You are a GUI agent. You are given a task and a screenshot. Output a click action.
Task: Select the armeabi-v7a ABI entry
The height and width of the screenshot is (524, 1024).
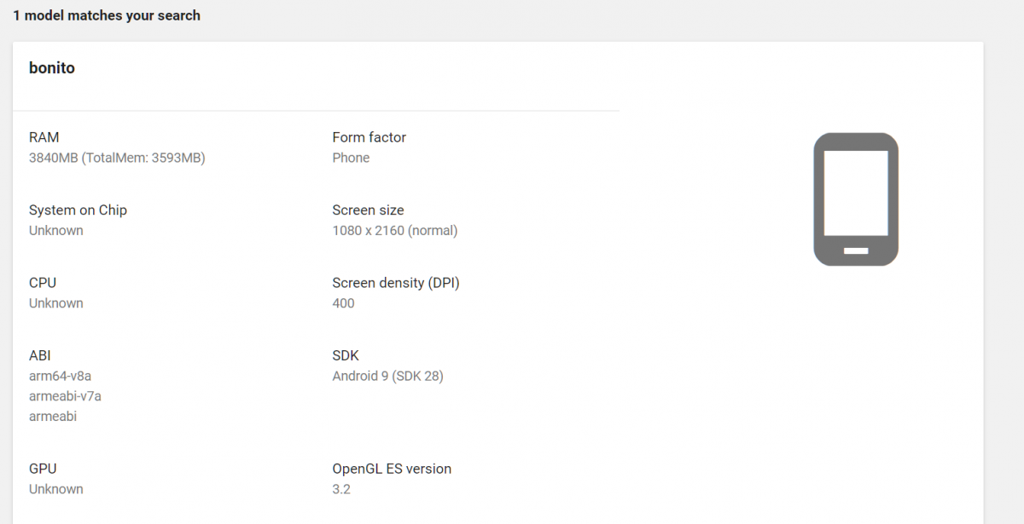(65, 396)
